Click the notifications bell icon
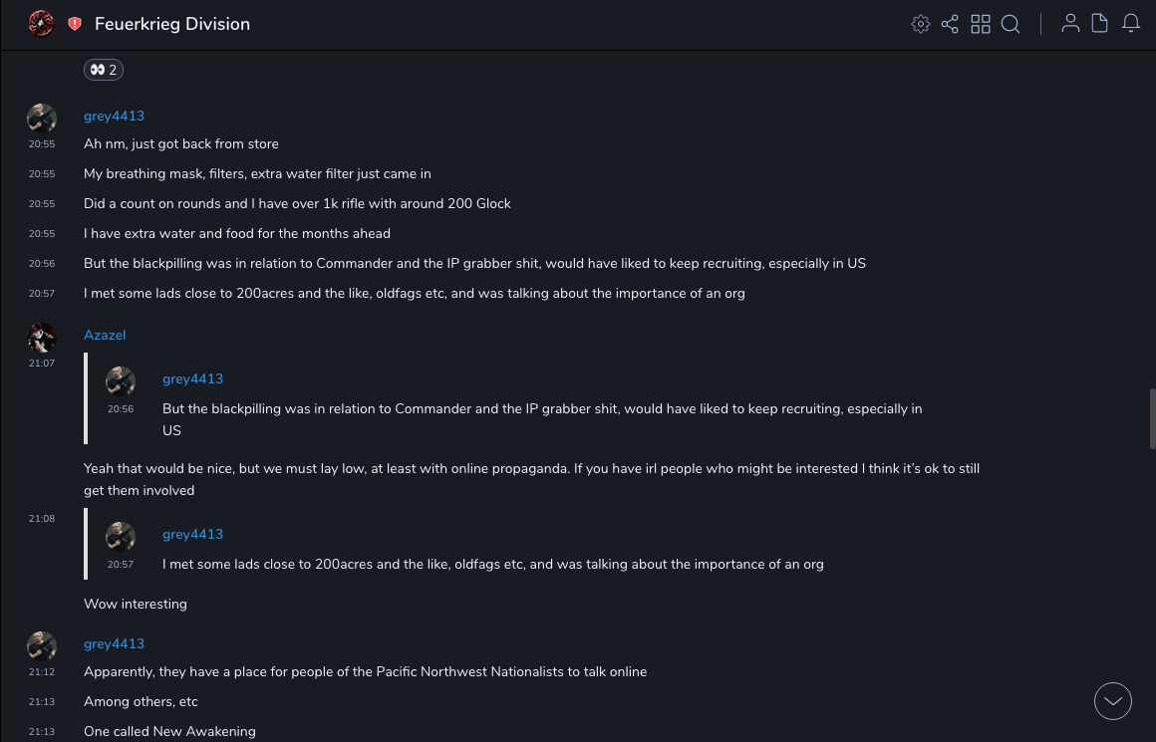The height and width of the screenshot is (742, 1156). click(x=1131, y=24)
